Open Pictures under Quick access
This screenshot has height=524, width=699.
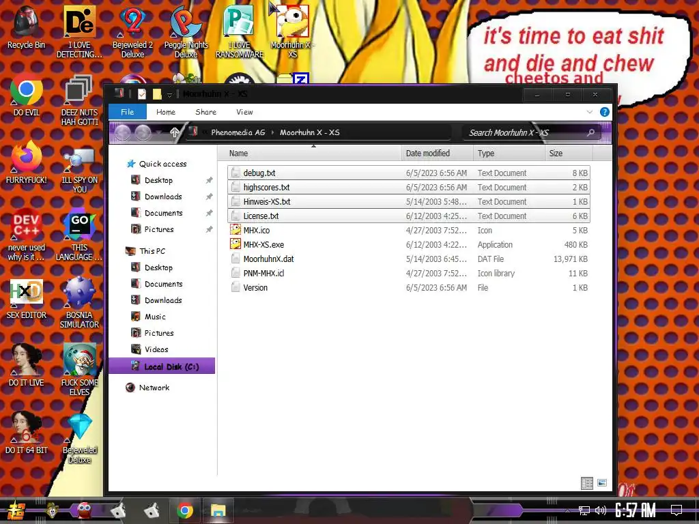(158, 229)
